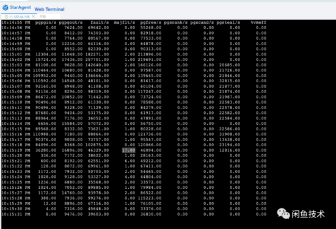
Task: Click the pgpgout/s column header
Action: pyautogui.click(x=71, y=23)
